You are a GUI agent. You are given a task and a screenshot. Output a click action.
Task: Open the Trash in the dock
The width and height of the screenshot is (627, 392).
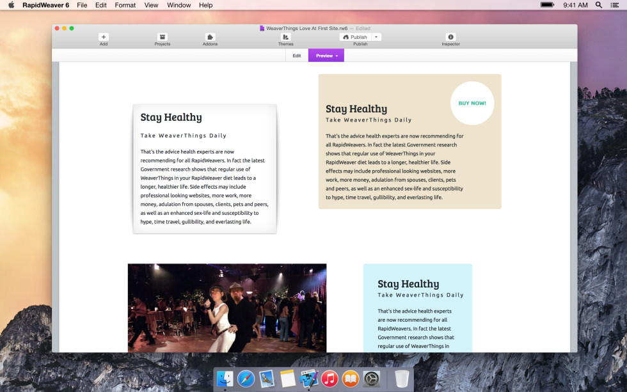402,379
